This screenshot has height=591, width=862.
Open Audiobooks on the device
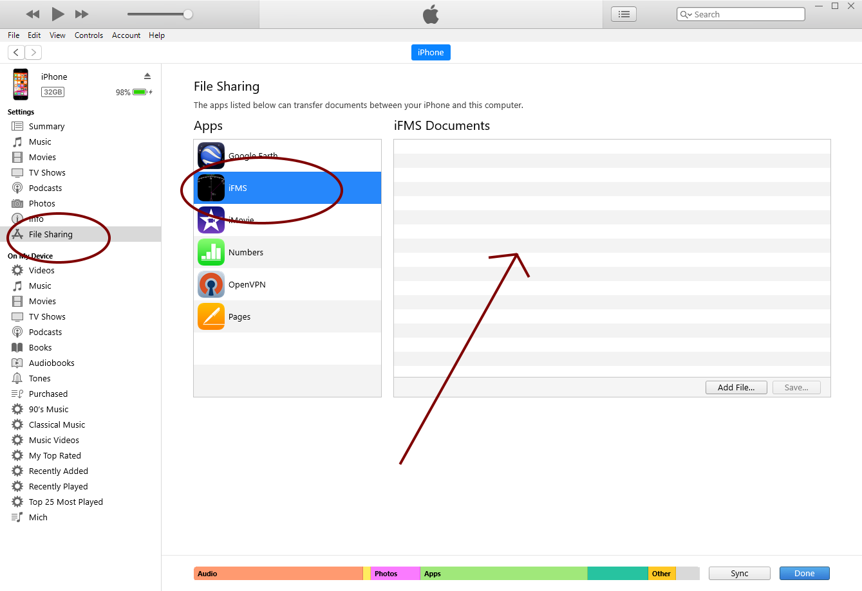52,363
